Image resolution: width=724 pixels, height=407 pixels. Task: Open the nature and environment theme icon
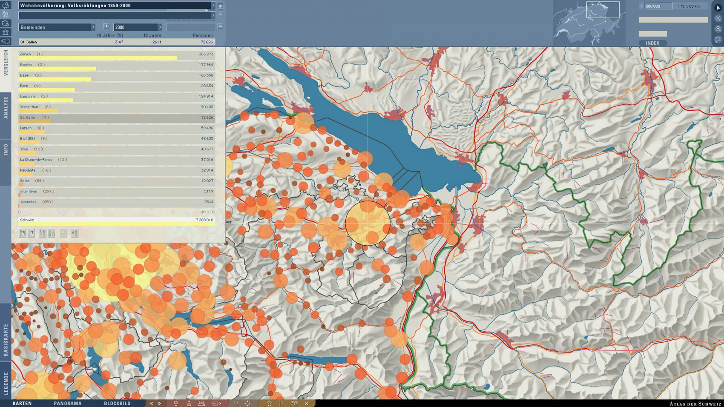(6, 5)
